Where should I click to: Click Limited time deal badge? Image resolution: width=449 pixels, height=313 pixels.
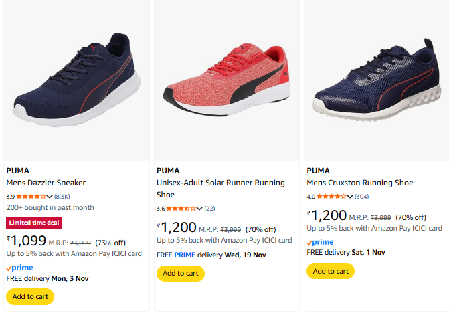click(x=34, y=223)
